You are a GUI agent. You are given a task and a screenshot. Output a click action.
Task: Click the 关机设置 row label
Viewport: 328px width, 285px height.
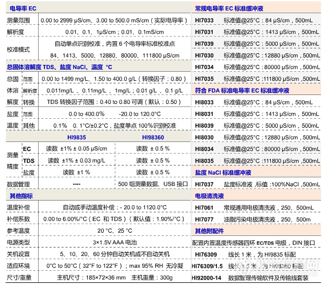pos(19,254)
